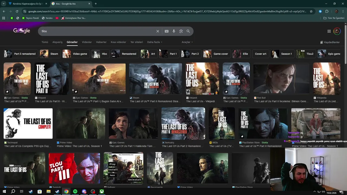
Task: Open the Google account avatar
Action: [337, 31]
